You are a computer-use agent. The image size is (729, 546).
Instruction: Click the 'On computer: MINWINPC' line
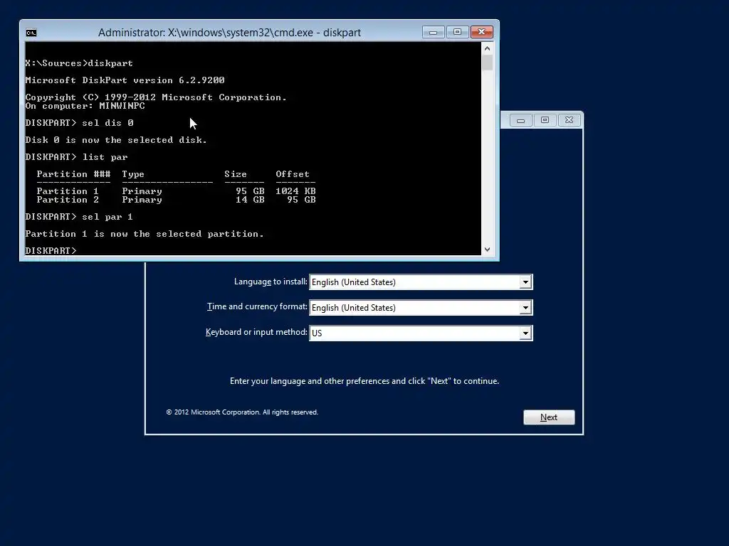pos(85,106)
